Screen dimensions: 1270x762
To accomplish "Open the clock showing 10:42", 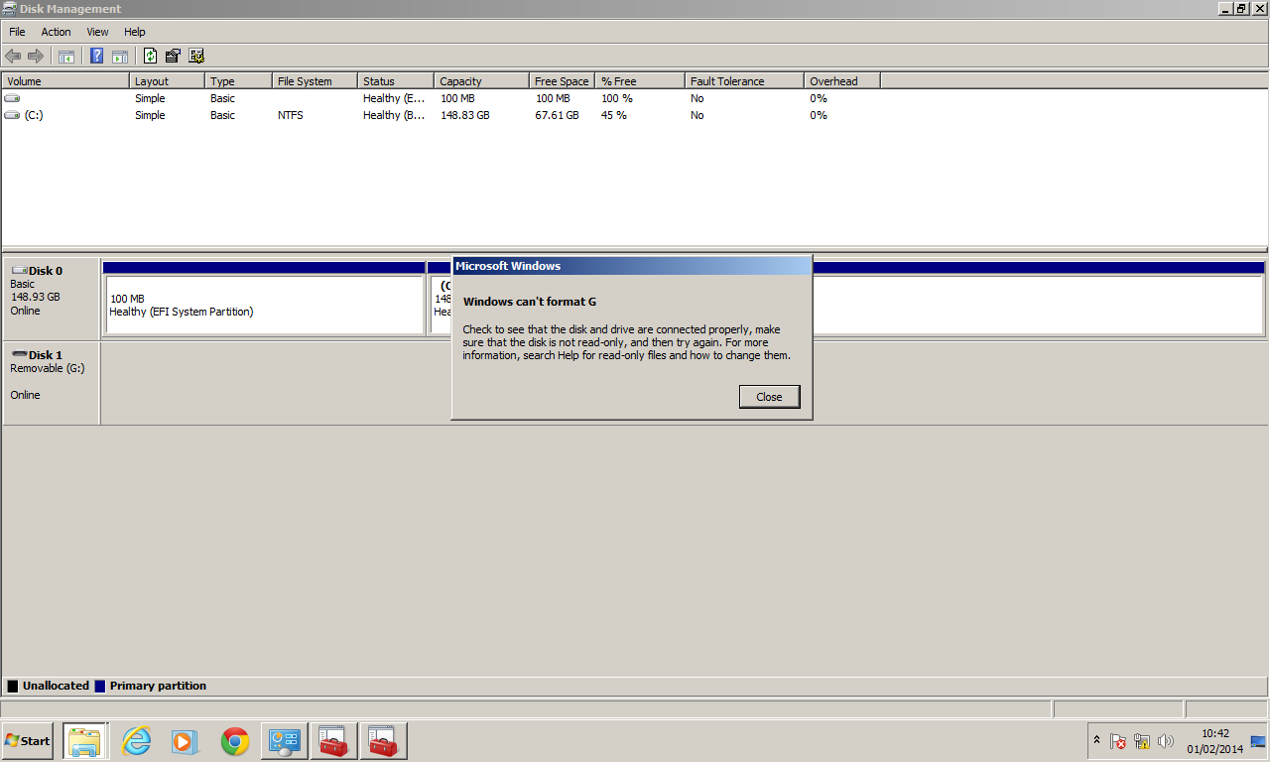I will point(1214,741).
